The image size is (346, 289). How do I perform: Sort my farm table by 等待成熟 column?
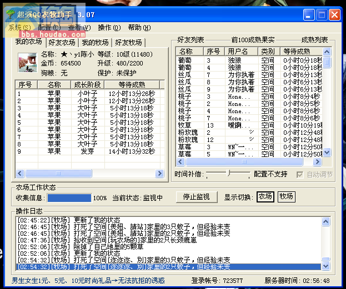click(x=132, y=85)
